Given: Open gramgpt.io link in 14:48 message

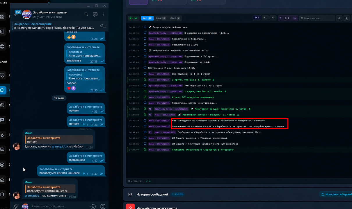Looking at the screenshot, I should point(32,196).
